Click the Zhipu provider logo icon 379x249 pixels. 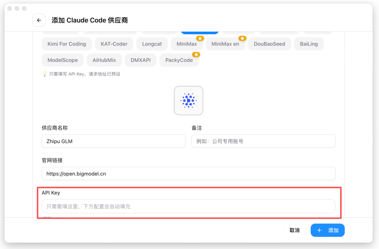[x=188, y=101]
